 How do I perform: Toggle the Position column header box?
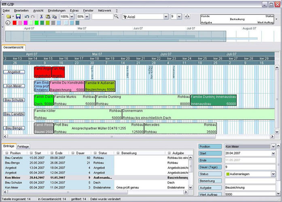point(6,153)
